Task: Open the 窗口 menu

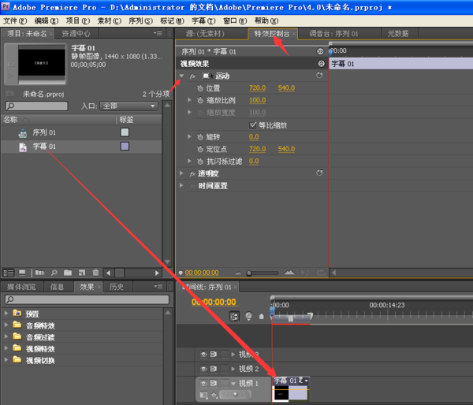Action: pos(235,20)
